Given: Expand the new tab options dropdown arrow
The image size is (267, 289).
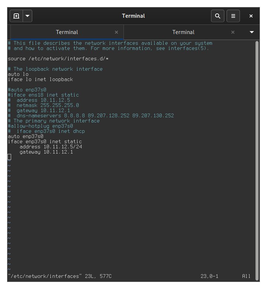Looking at the screenshot, I should click(x=27, y=16).
